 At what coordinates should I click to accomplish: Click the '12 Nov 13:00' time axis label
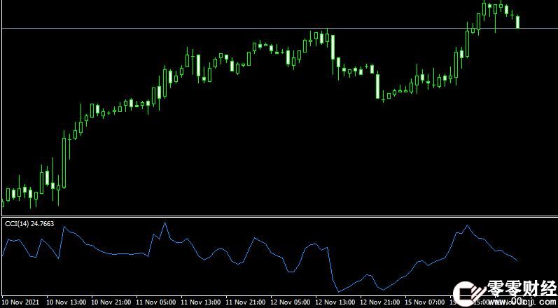[335, 302]
